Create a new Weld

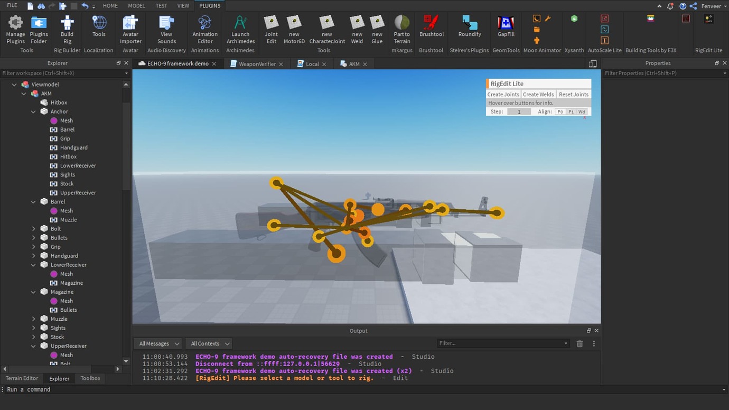[x=357, y=30]
